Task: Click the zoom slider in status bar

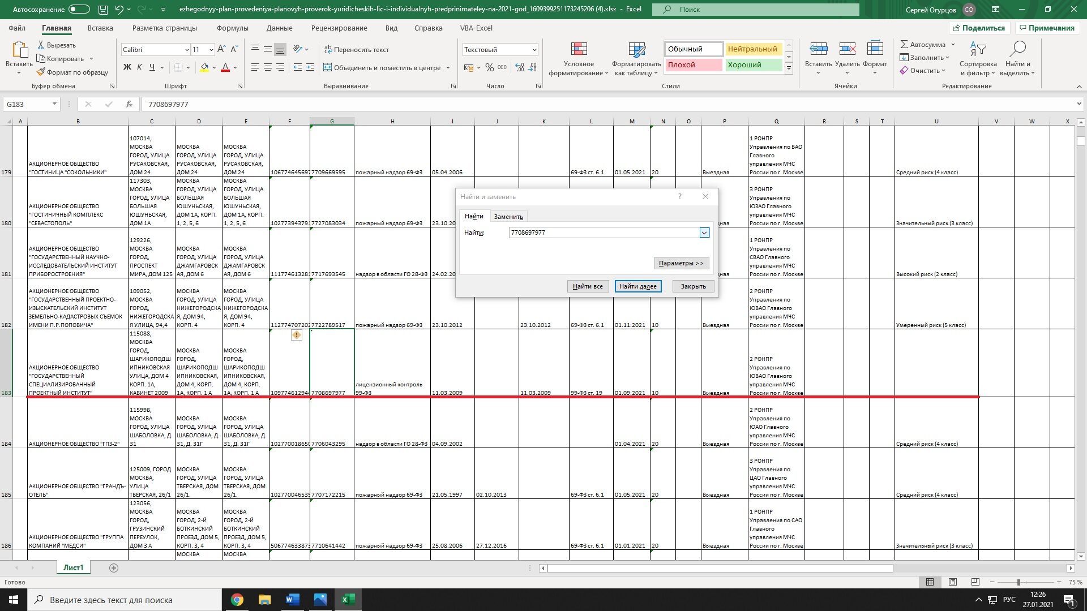Action: click(x=1018, y=582)
